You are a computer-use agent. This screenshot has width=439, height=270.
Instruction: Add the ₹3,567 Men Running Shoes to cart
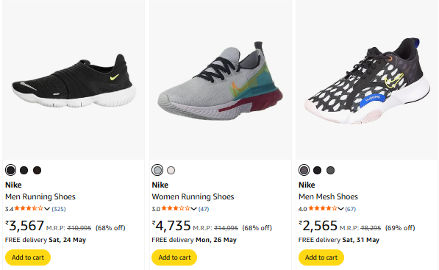tap(28, 257)
